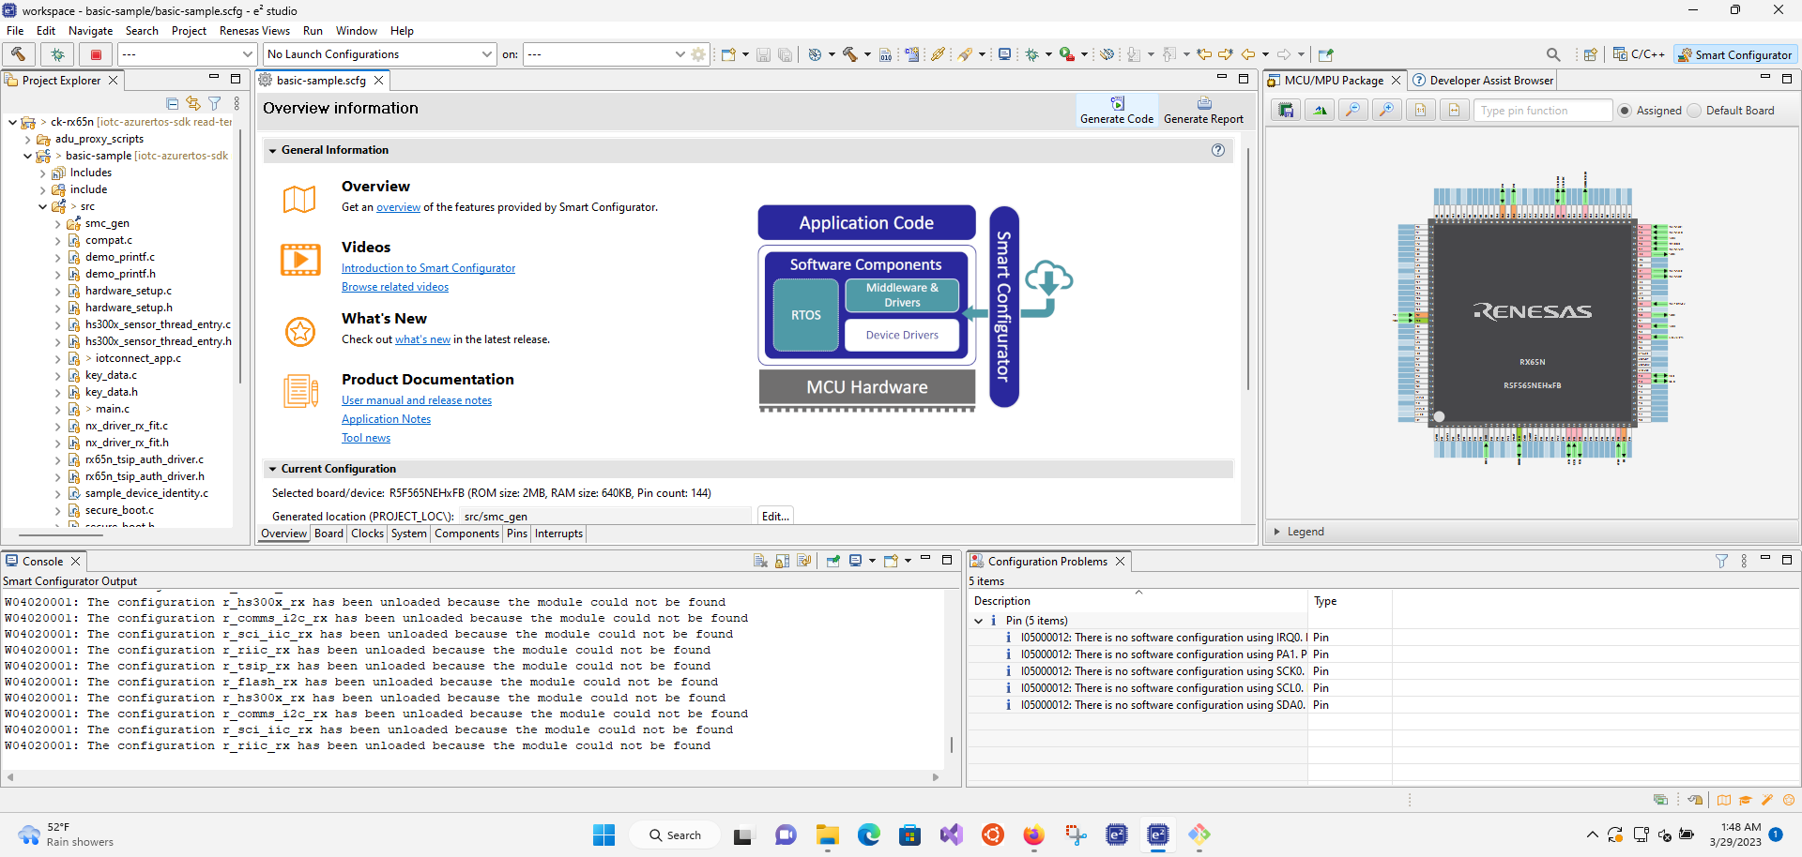Screen dimensions: 1802x857
Task: Click the zoom in icon in MCU/MPU Package
Action: click(x=1386, y=111)
